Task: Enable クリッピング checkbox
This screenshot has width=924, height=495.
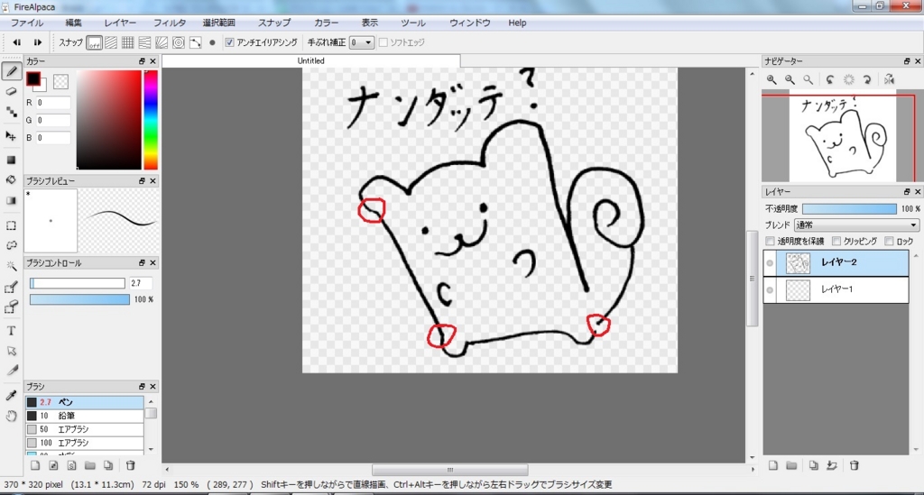Action: [x=836, y=242]
